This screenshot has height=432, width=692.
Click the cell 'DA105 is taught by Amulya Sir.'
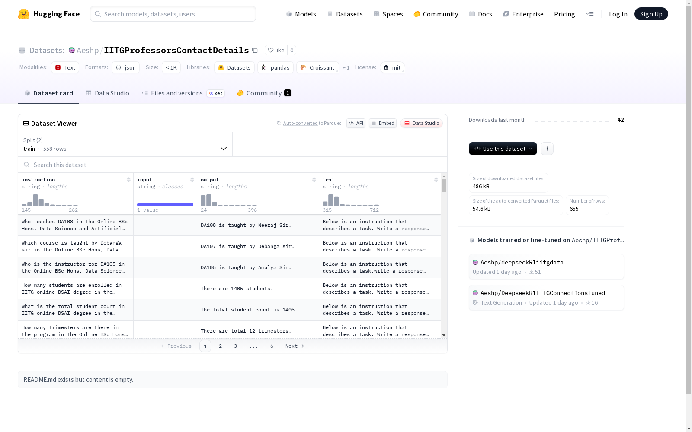click(x=258, y=267)
